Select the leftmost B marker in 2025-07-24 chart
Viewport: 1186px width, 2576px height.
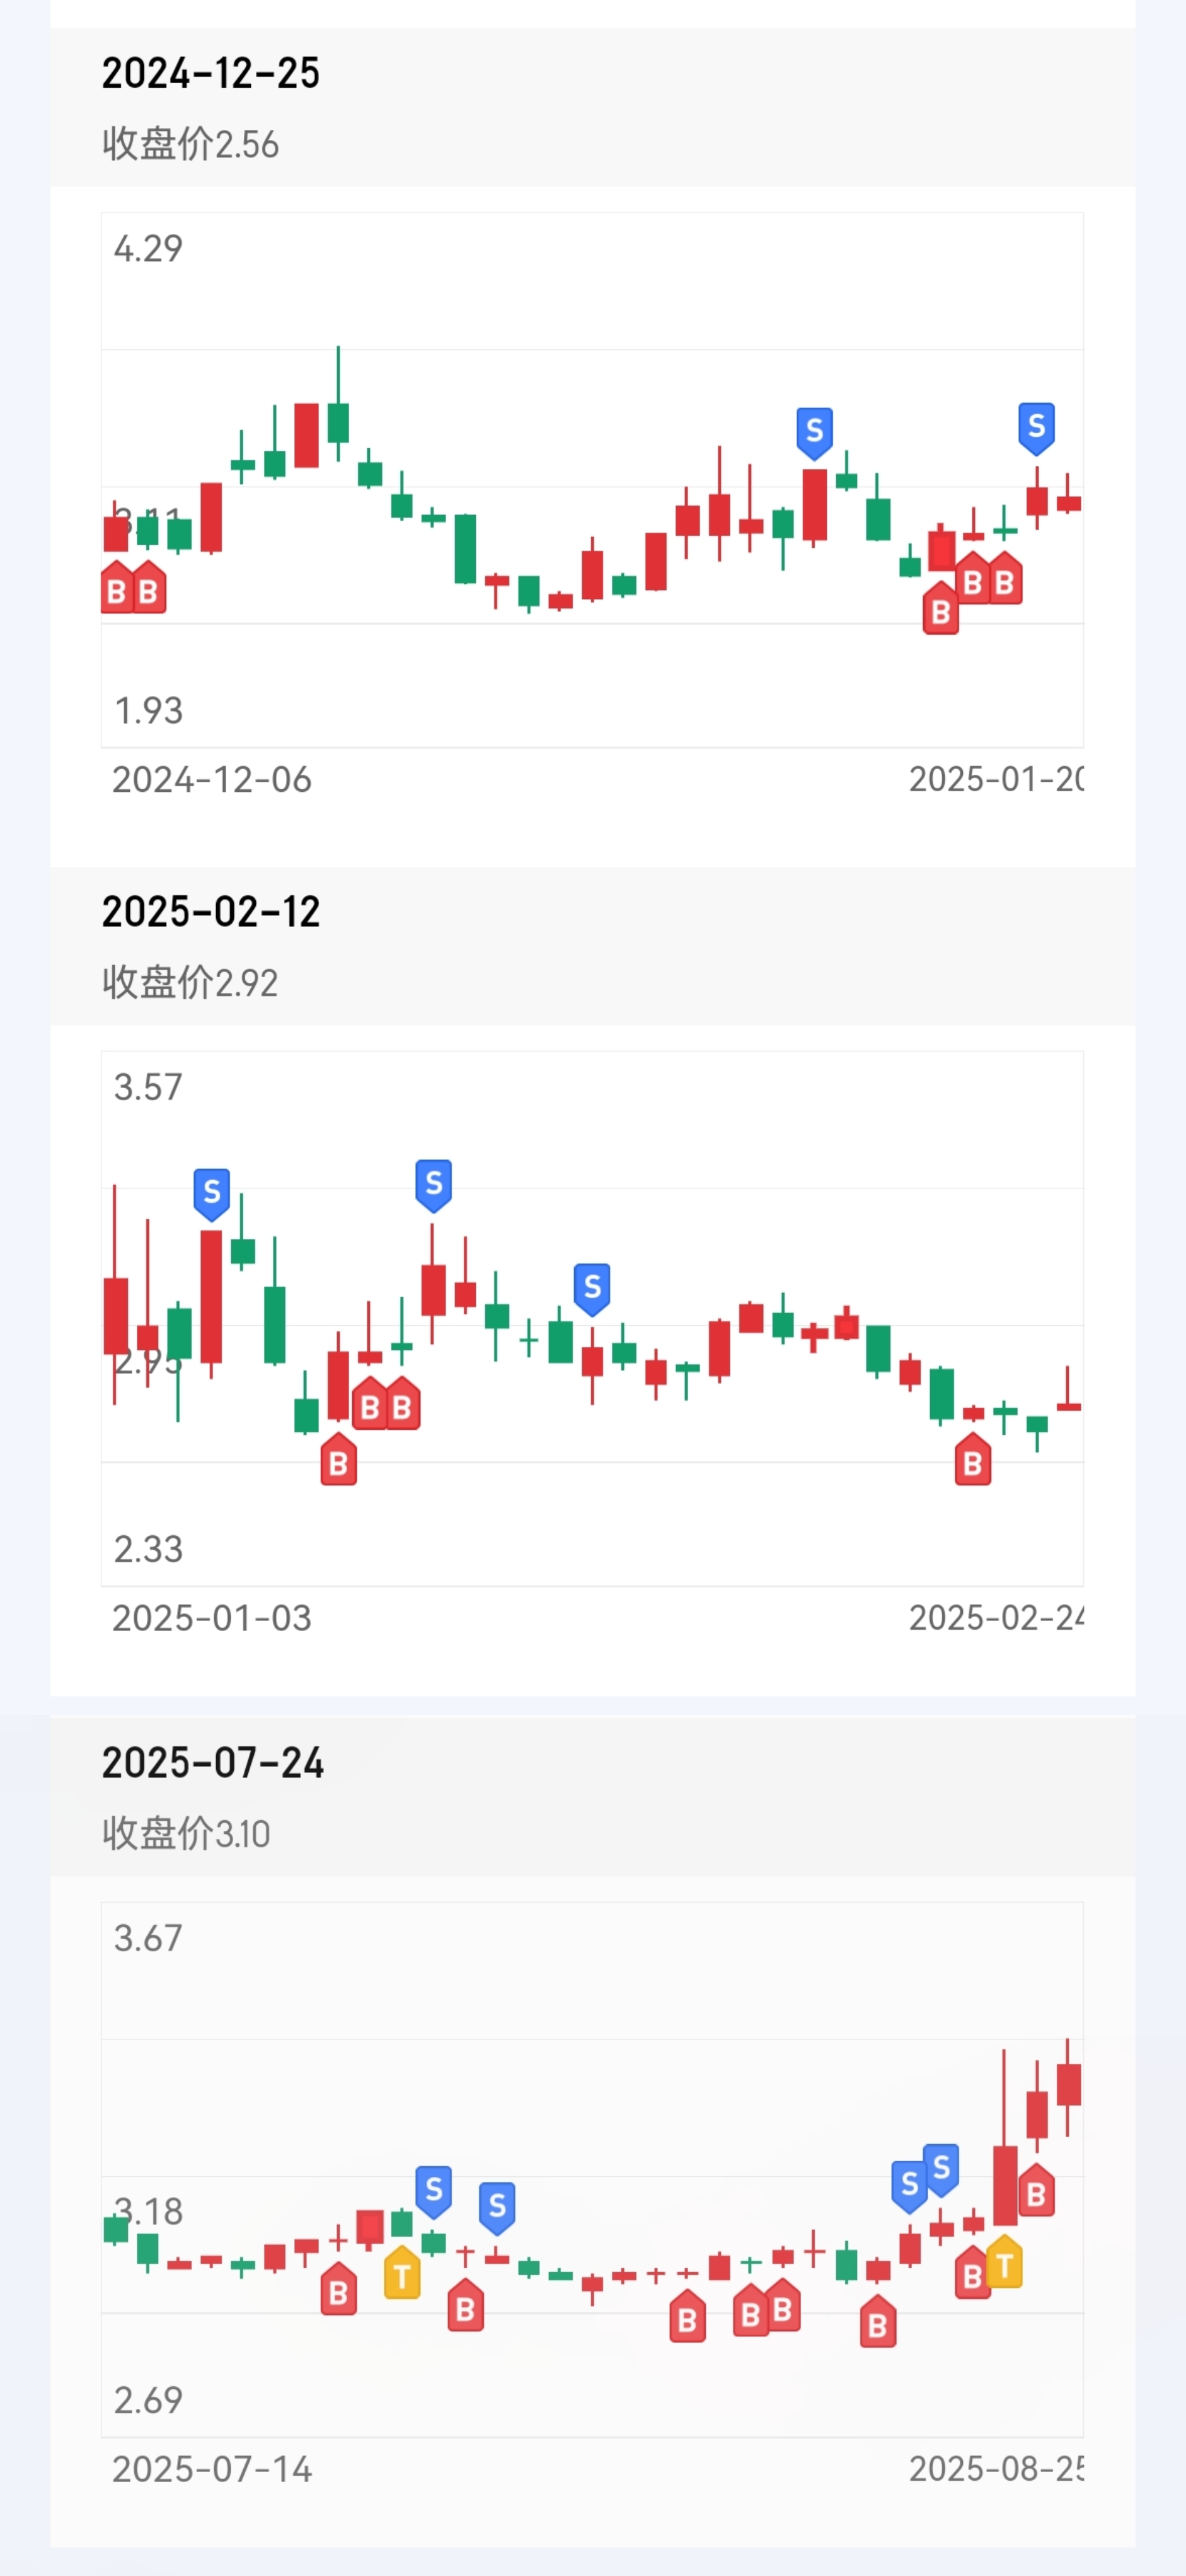[x=338, y=2288]
